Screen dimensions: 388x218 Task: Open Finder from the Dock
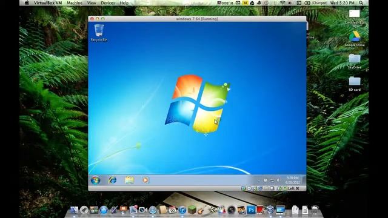point(74,210)
